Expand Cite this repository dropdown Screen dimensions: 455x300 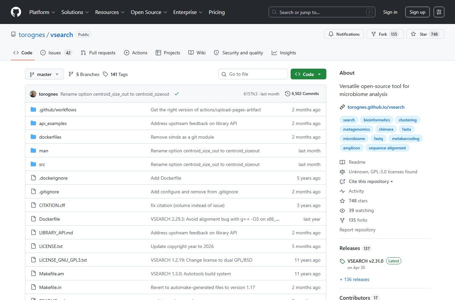click(x=371, y=182)
